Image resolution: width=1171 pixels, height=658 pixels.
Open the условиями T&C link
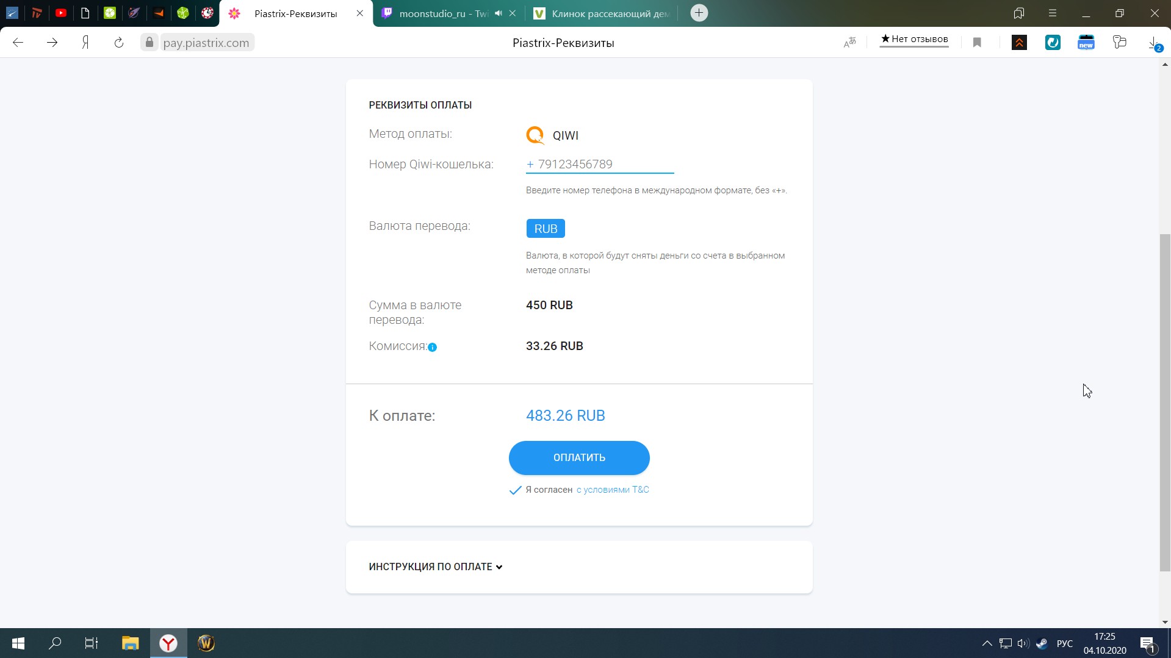point(613,490)
